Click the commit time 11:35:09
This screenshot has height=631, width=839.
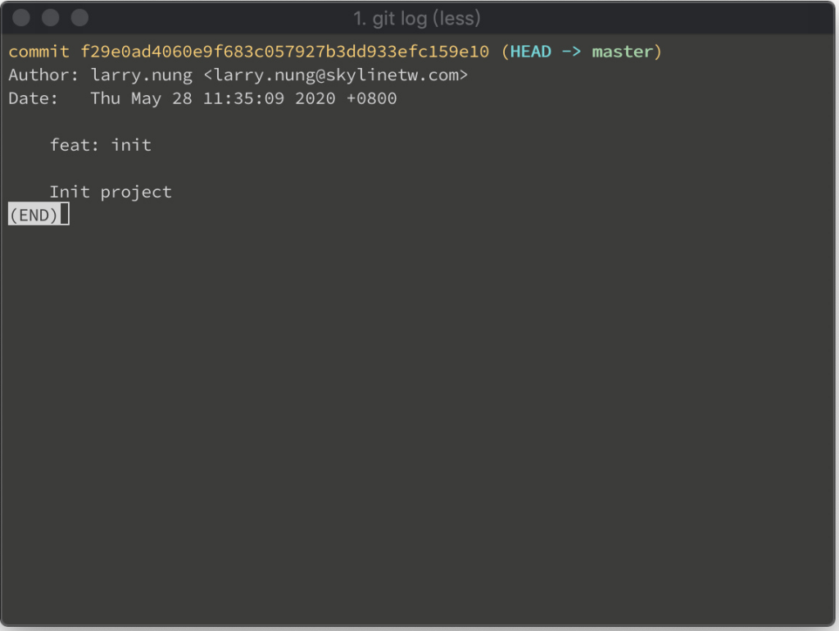(243, 98)
